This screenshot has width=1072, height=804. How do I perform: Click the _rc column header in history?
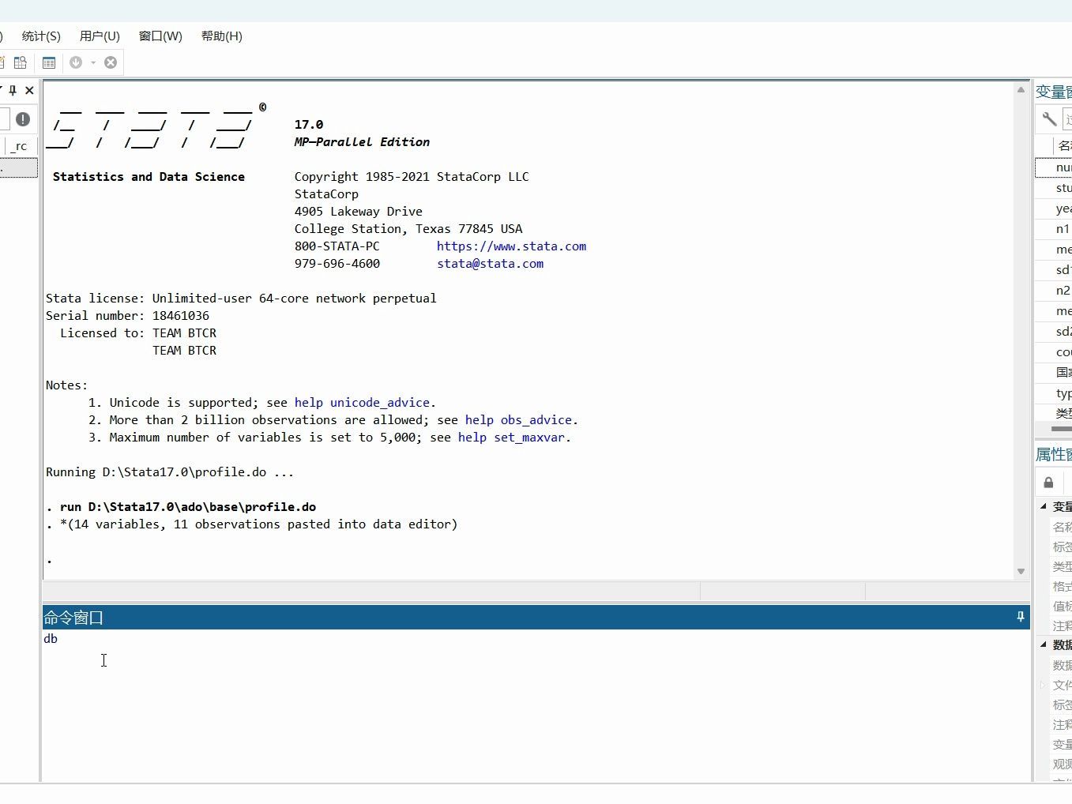21,146
